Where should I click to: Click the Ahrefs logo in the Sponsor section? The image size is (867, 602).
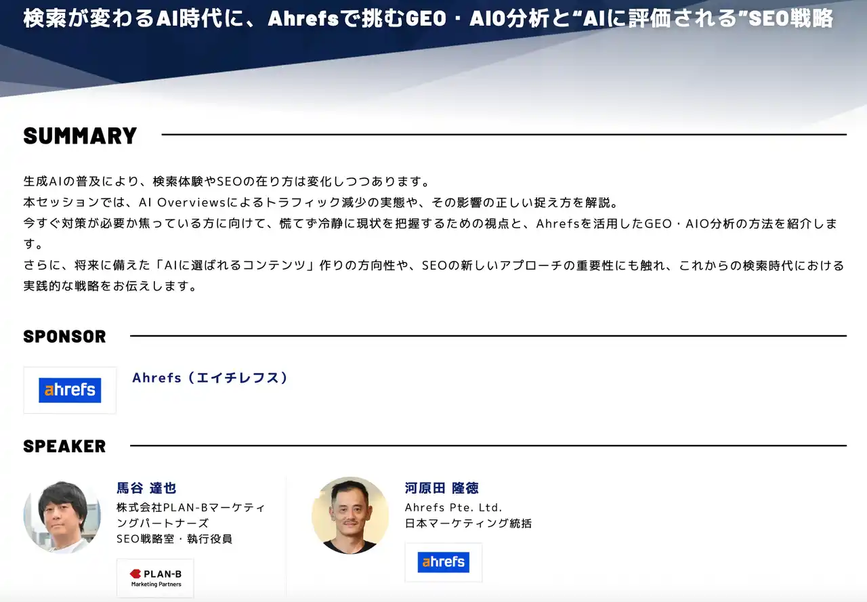pyautogui.click(x=70, y=390)
